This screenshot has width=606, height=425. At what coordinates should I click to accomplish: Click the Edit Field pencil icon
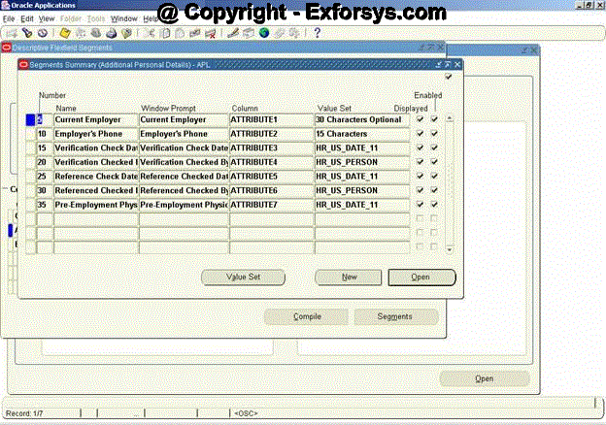click(x=233, y=32)
